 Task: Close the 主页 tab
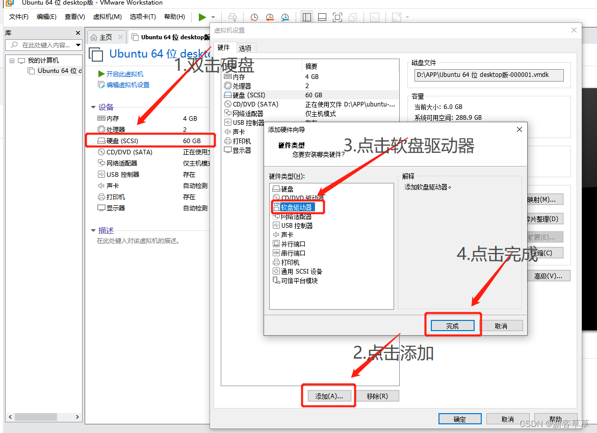(x=120, y=37)
